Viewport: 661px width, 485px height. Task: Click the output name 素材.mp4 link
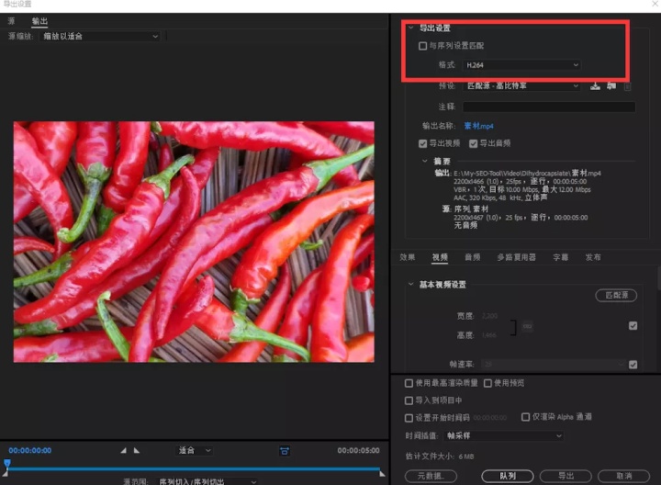(478, 126)
